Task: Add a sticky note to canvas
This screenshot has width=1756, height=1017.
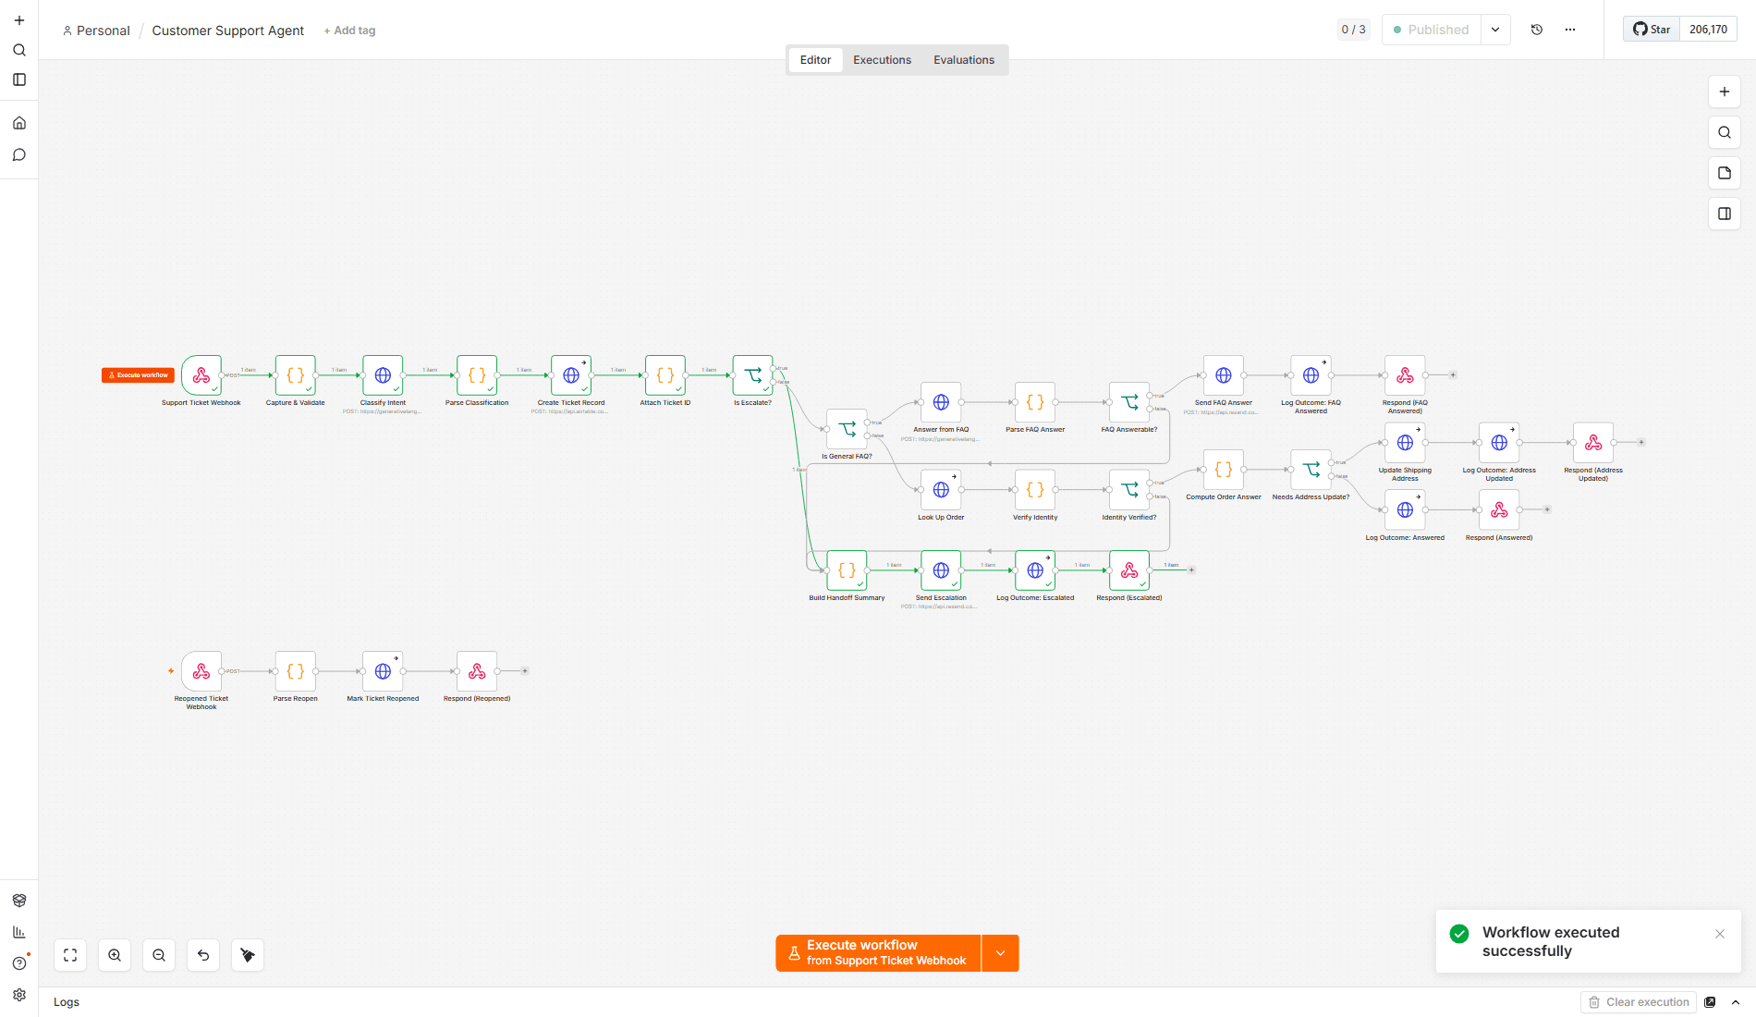Action: tap(1725, 173)
